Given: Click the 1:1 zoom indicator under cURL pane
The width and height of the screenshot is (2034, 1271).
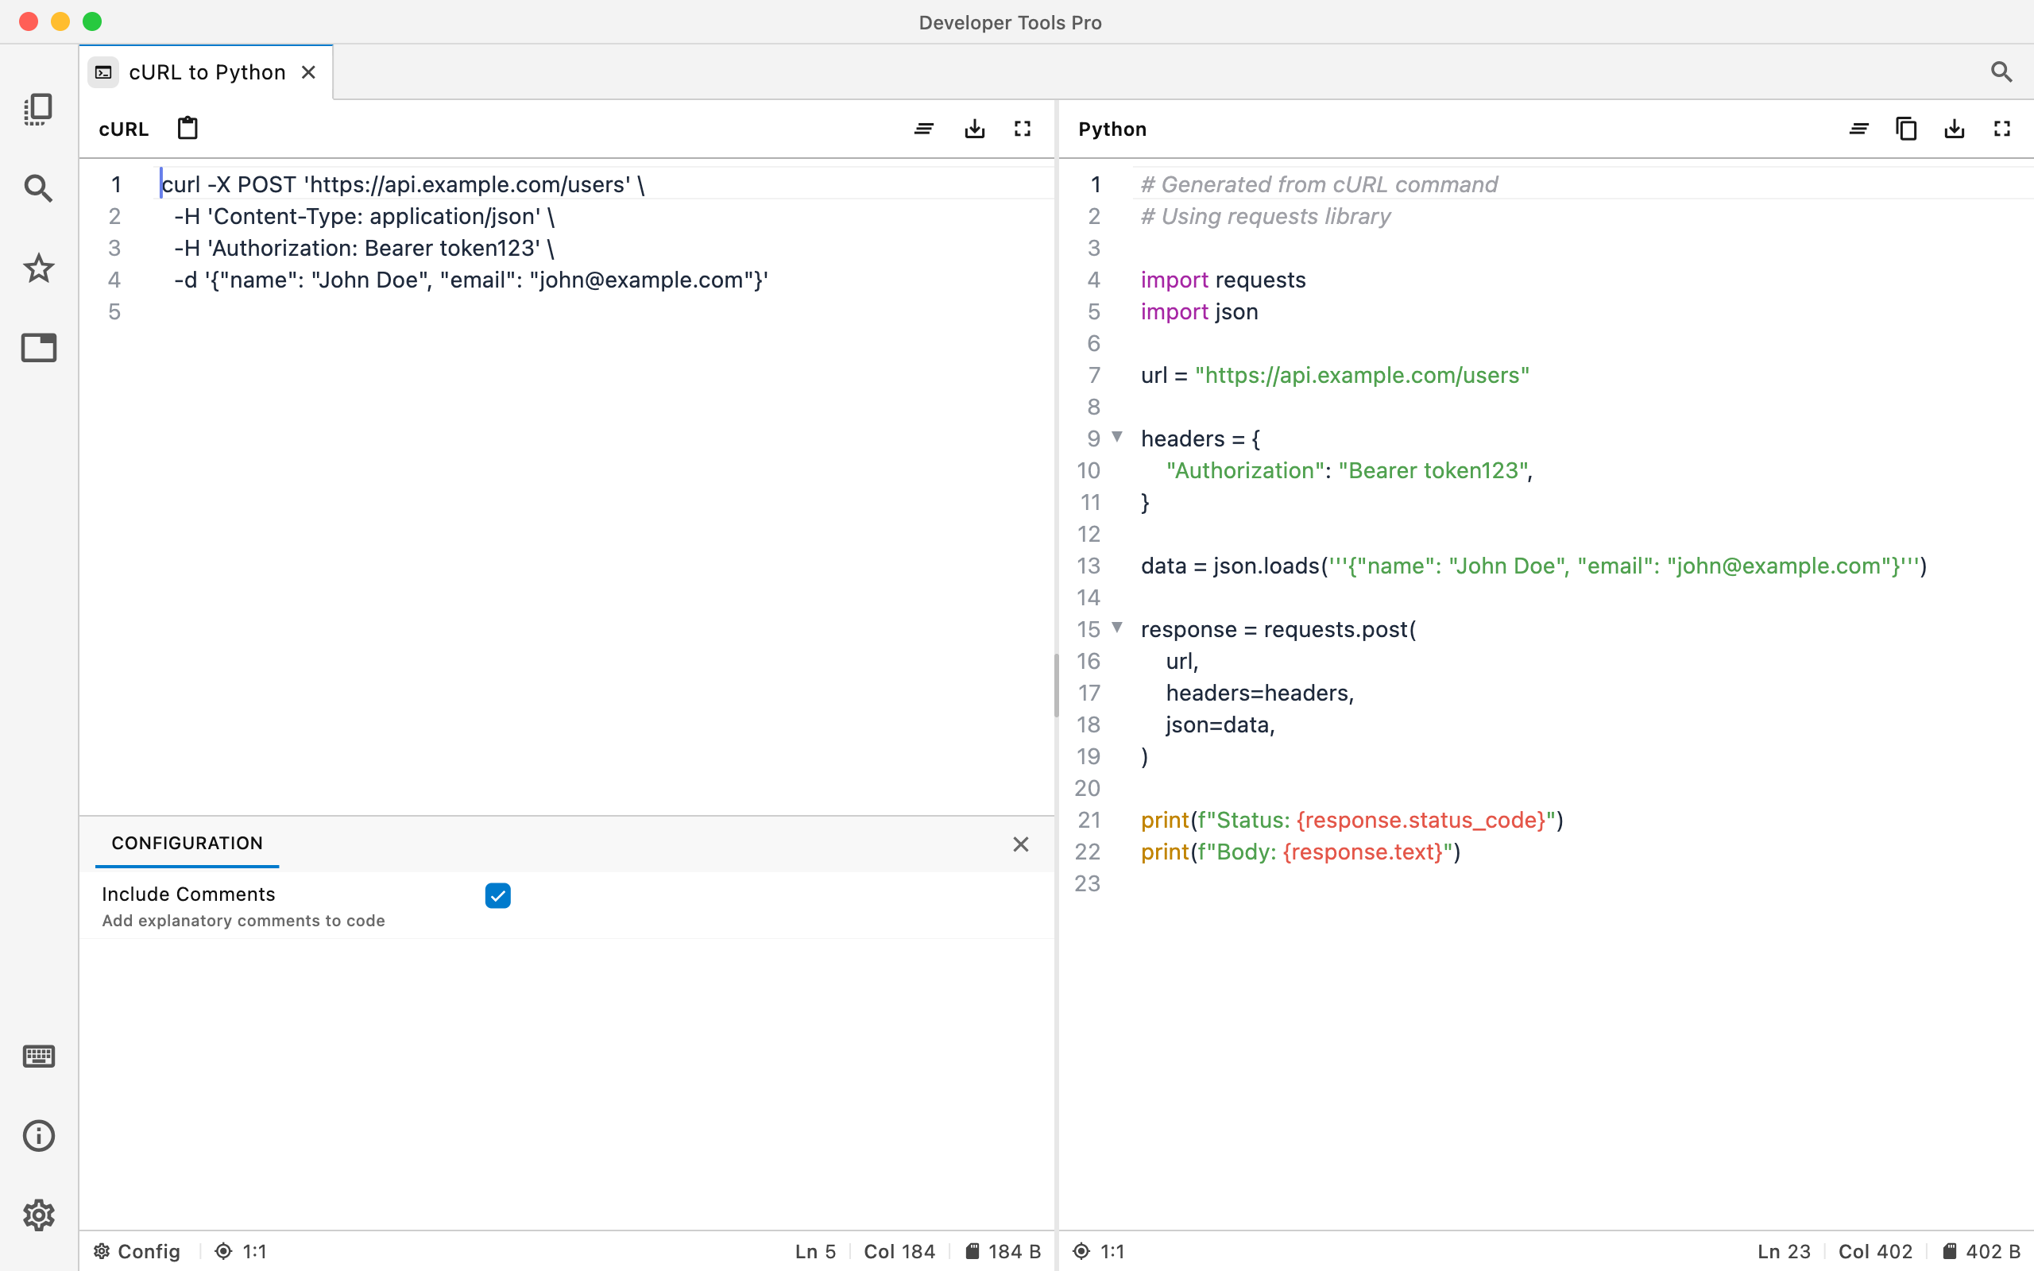Looking at the screenshot, I should coord(241,1251).
